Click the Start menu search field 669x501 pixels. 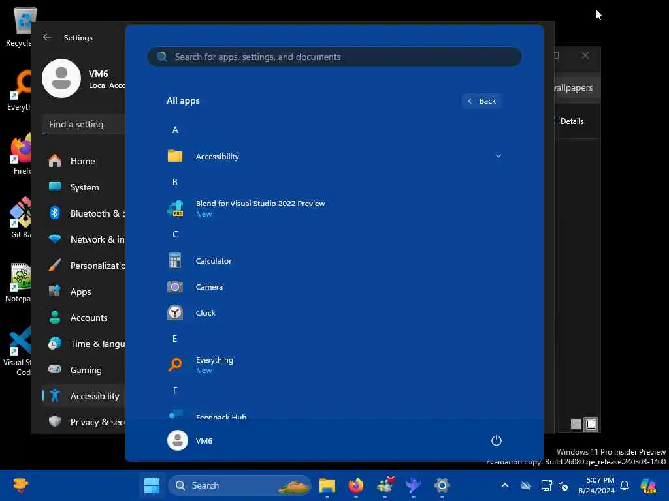(334, 57)
